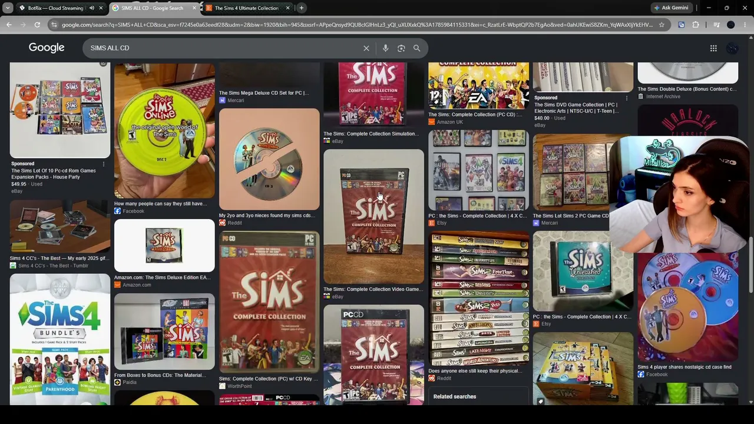Close the Sims 4 Ultimate Collection tab
Screen dimensions: 754x424
point(287,8)
